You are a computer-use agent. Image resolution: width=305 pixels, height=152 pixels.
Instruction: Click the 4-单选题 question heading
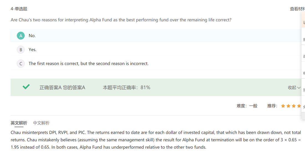(19, 9)
